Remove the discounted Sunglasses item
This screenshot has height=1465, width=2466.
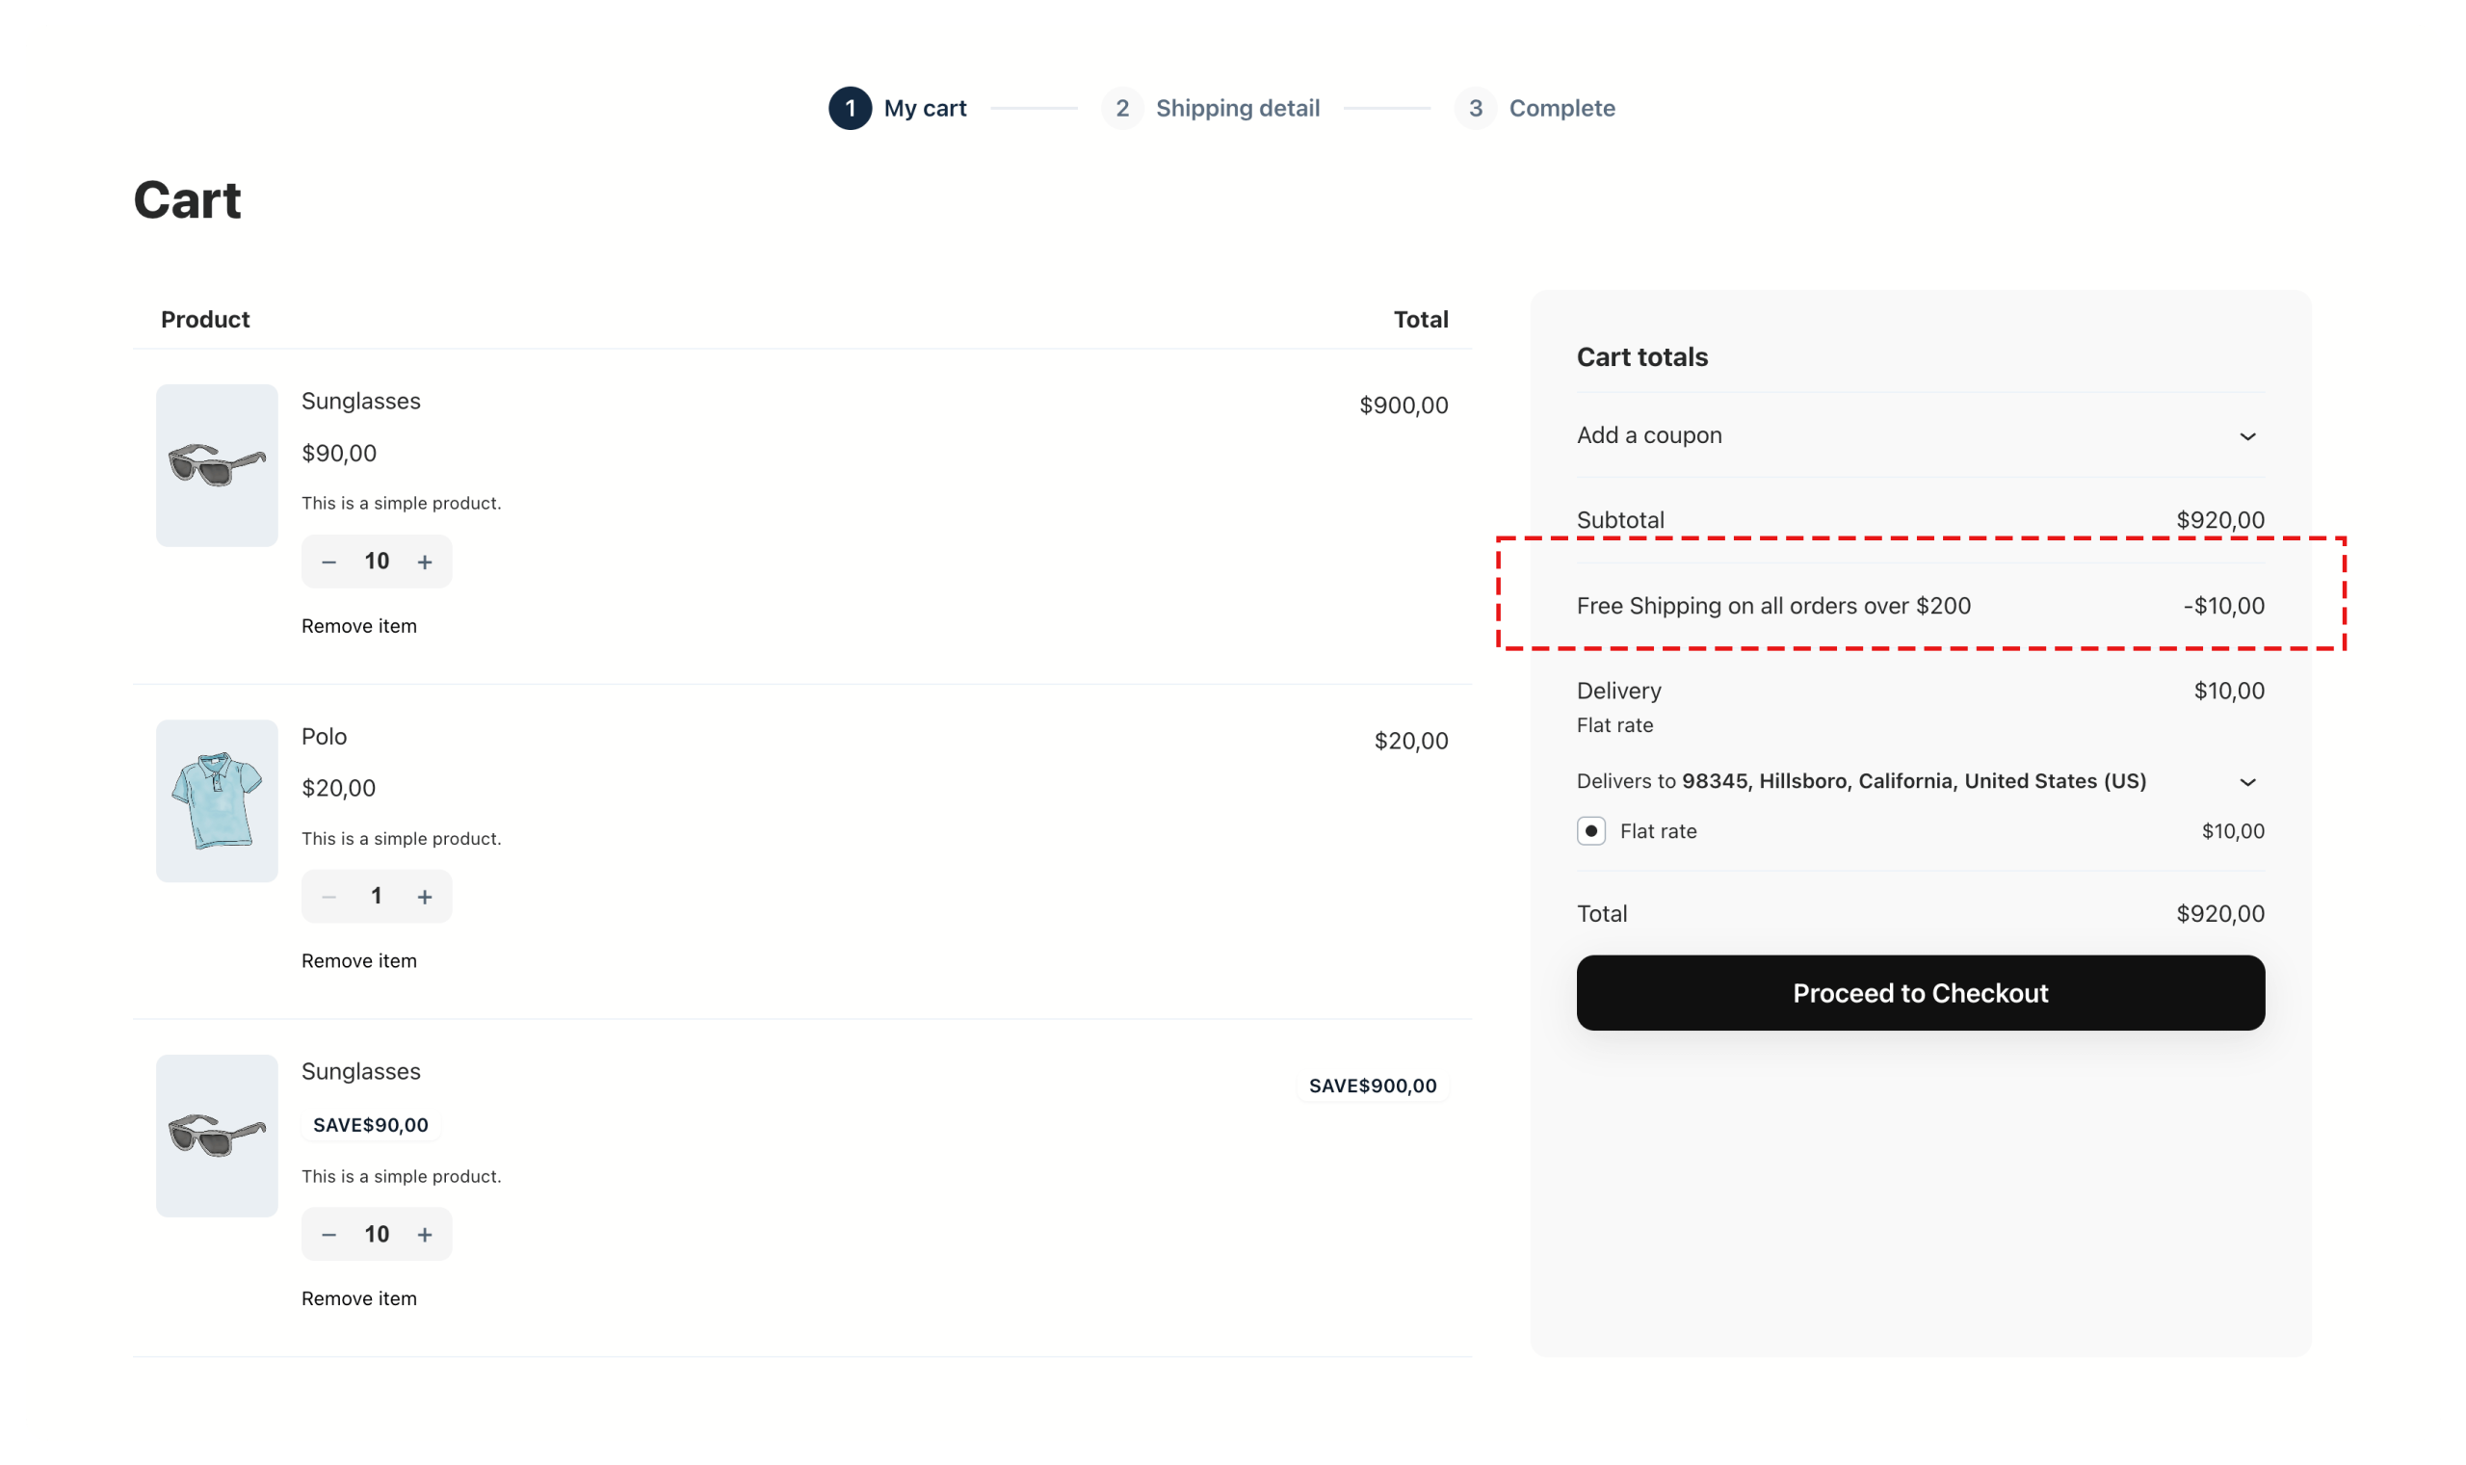click(x=358, y=1298)
